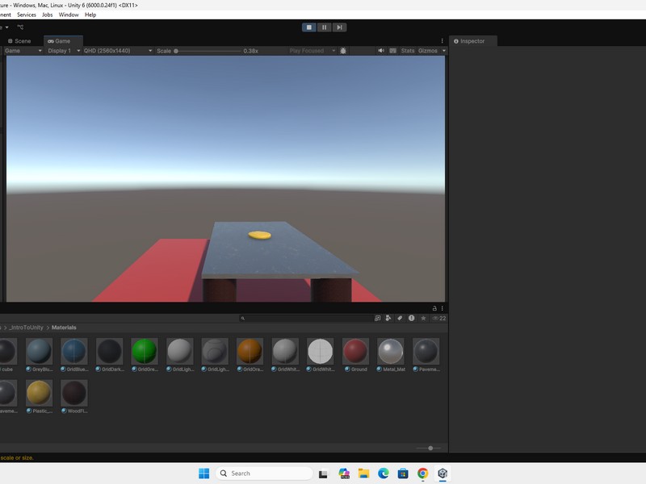Select the Metal_Mat material
The width and height of the screenshot is (646, 484).
point(391,352)
